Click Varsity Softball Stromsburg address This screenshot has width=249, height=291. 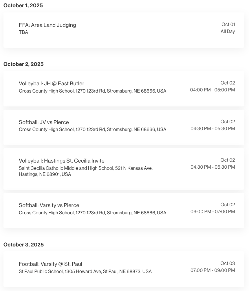[x=92, y=213]
